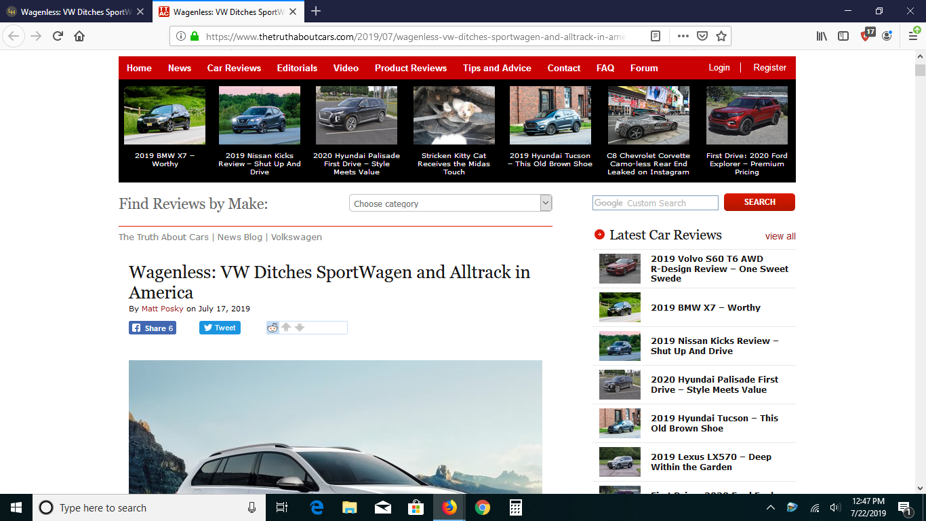Open author Matt Posky's page
Viewport: 926px width, 521px height.
(163, 309)
